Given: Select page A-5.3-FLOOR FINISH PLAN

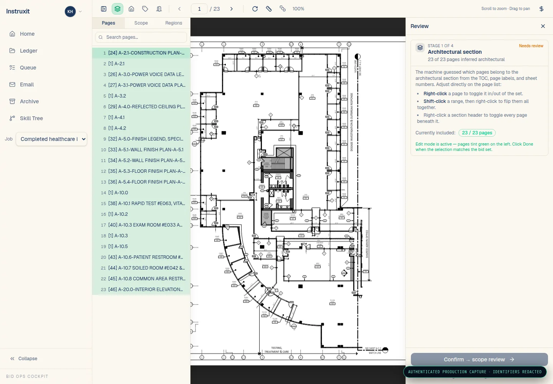Looking at the screenshot, I should coord(141,171).
